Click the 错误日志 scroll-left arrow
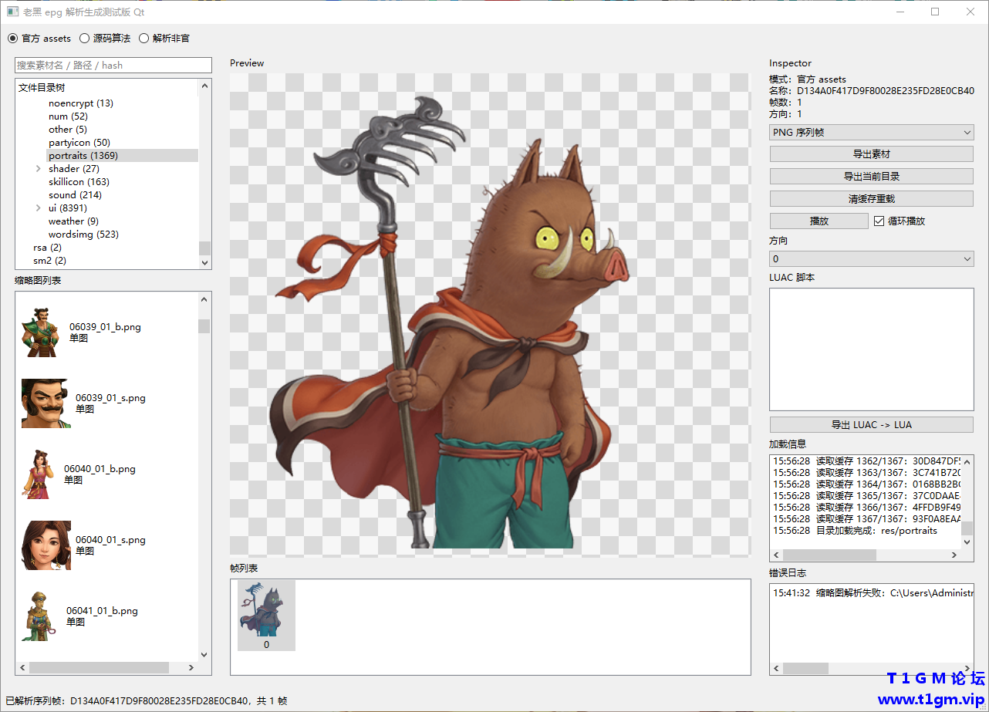Image resolution: width=989 pixels, height=712 pixels. pyautogui.click(x=777, y=669)
